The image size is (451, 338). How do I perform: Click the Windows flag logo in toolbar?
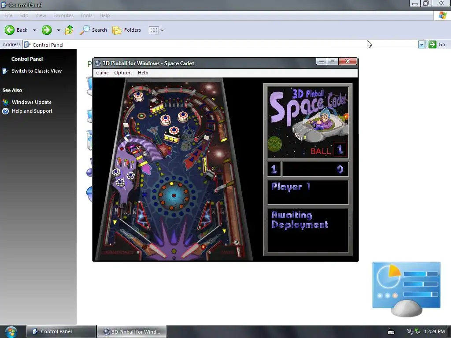click(442, 15)
